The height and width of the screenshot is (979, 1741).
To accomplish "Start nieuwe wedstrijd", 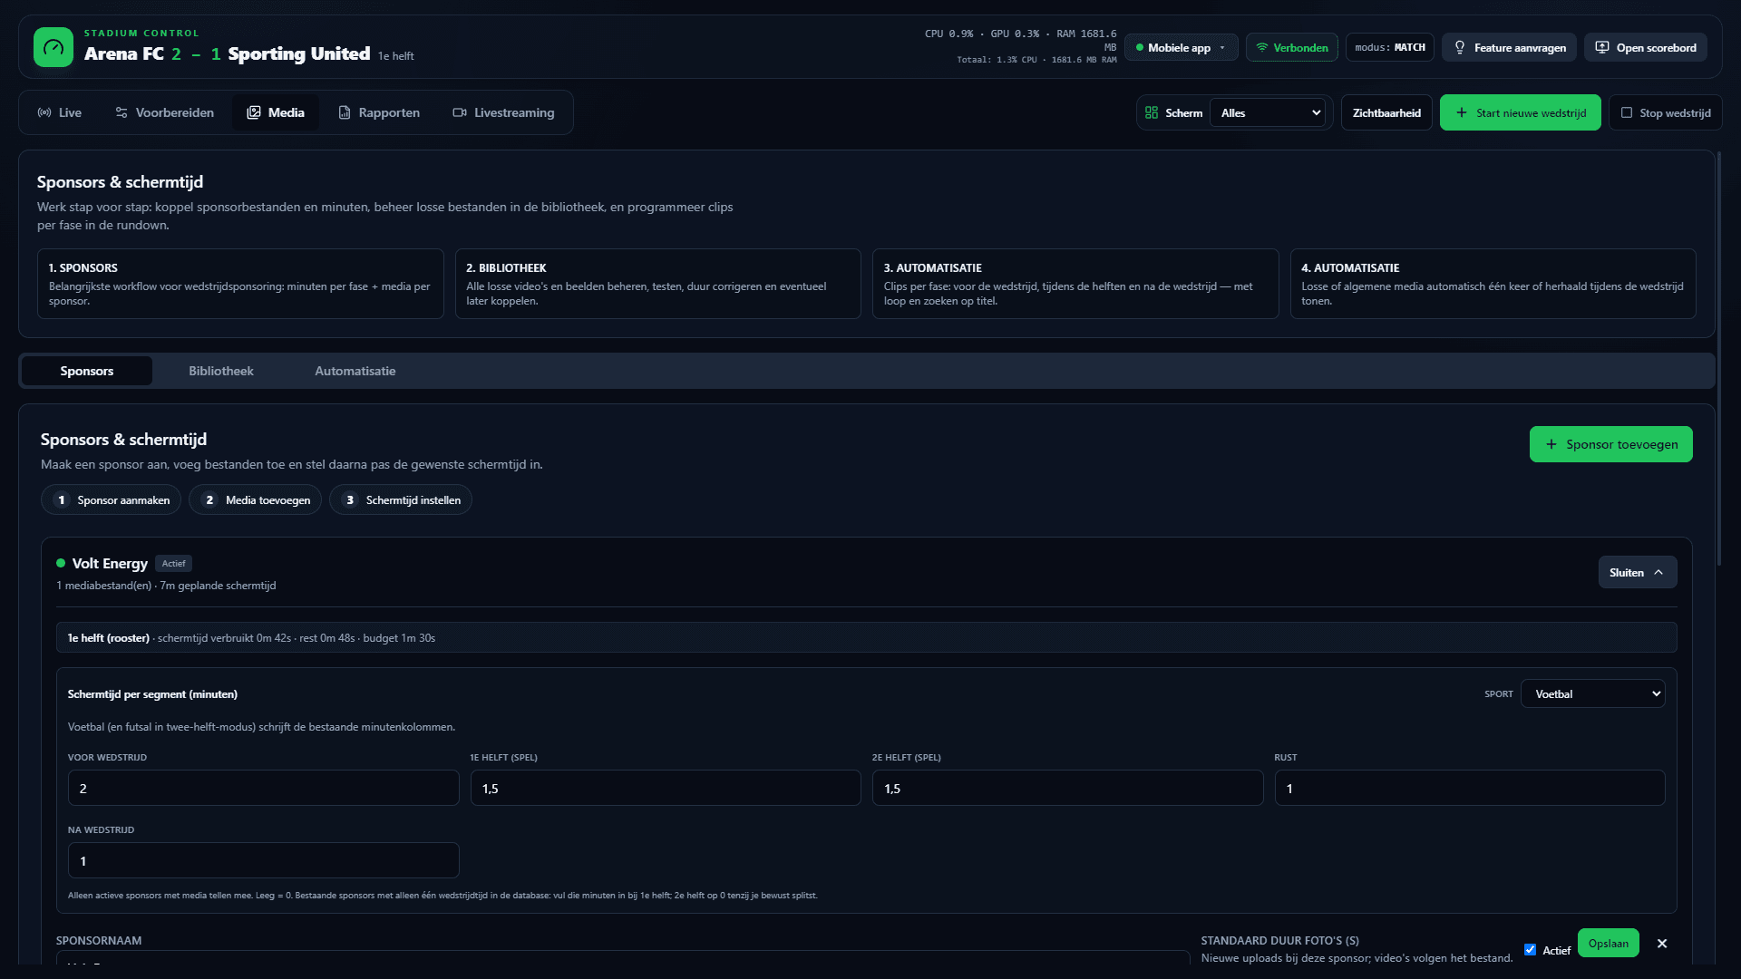I will coord(1520,112).
